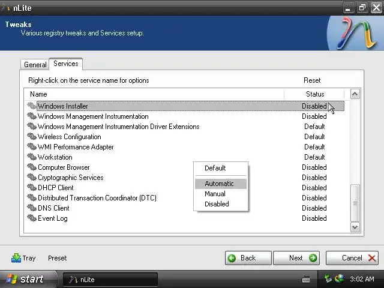Select the WMI Performance Adapter service name
Screen dimensions: 384x288
point(76,147)
